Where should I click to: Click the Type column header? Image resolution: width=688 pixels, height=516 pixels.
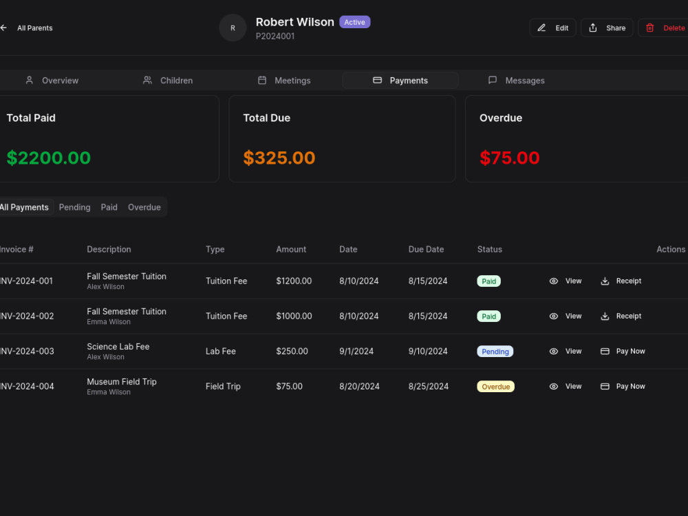pyautogui.click(x=215, y=249)
